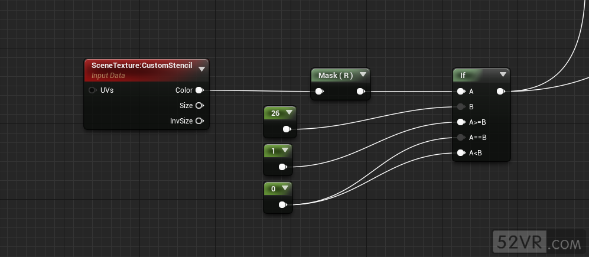Image resolution: width=589 pixels, height=257 pixels.
Task: Click the Mask (R) output pin
Action: point(360,91)
